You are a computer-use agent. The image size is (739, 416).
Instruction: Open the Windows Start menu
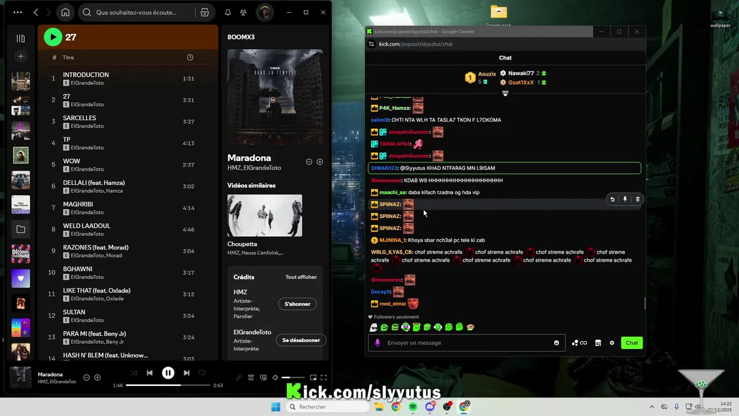pos(276,407)
